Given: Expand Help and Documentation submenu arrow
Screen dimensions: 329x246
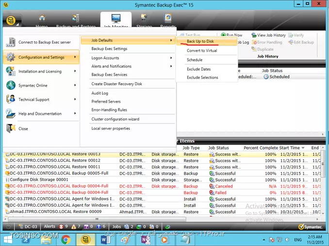Looking at the screenshot, I should [75, 113].
